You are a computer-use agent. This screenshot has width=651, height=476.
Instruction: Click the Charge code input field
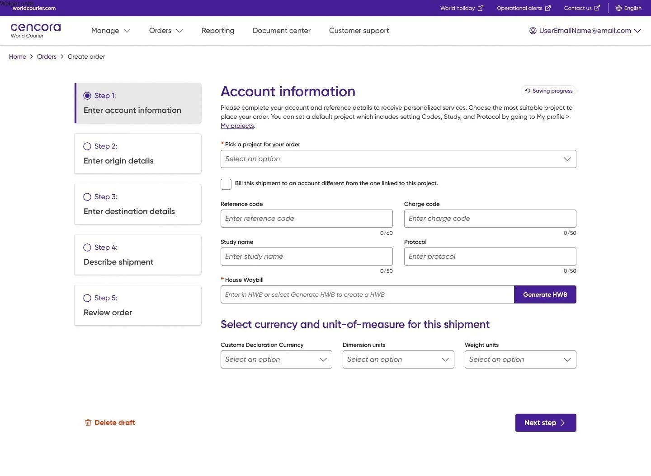coord(490,219)
